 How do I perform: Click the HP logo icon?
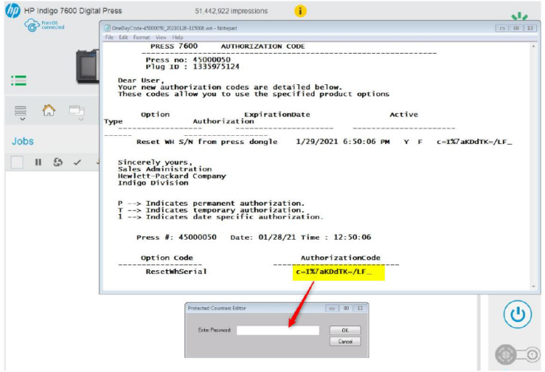click(x=12, y=10)
